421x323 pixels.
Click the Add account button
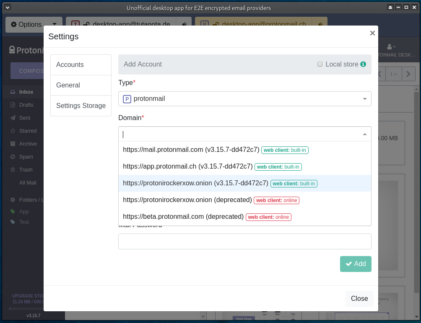(x=355, y=264)
